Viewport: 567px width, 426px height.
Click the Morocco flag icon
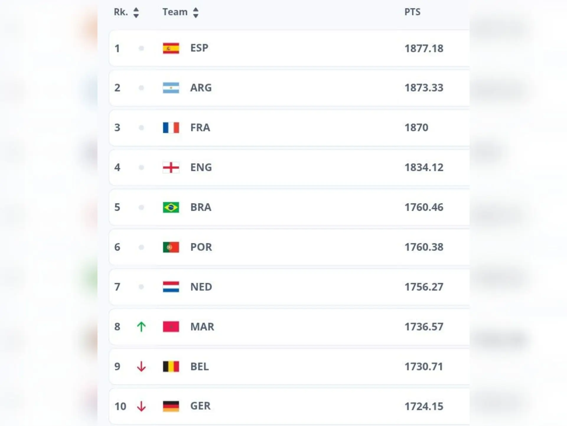tap(171, 327)
